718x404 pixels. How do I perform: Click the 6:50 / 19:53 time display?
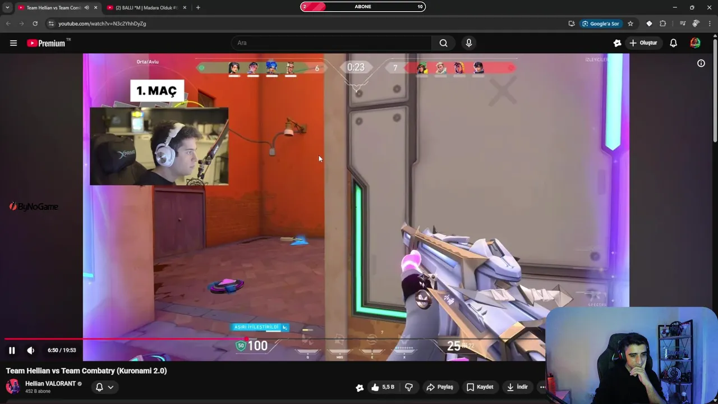[x=62, y=350]
